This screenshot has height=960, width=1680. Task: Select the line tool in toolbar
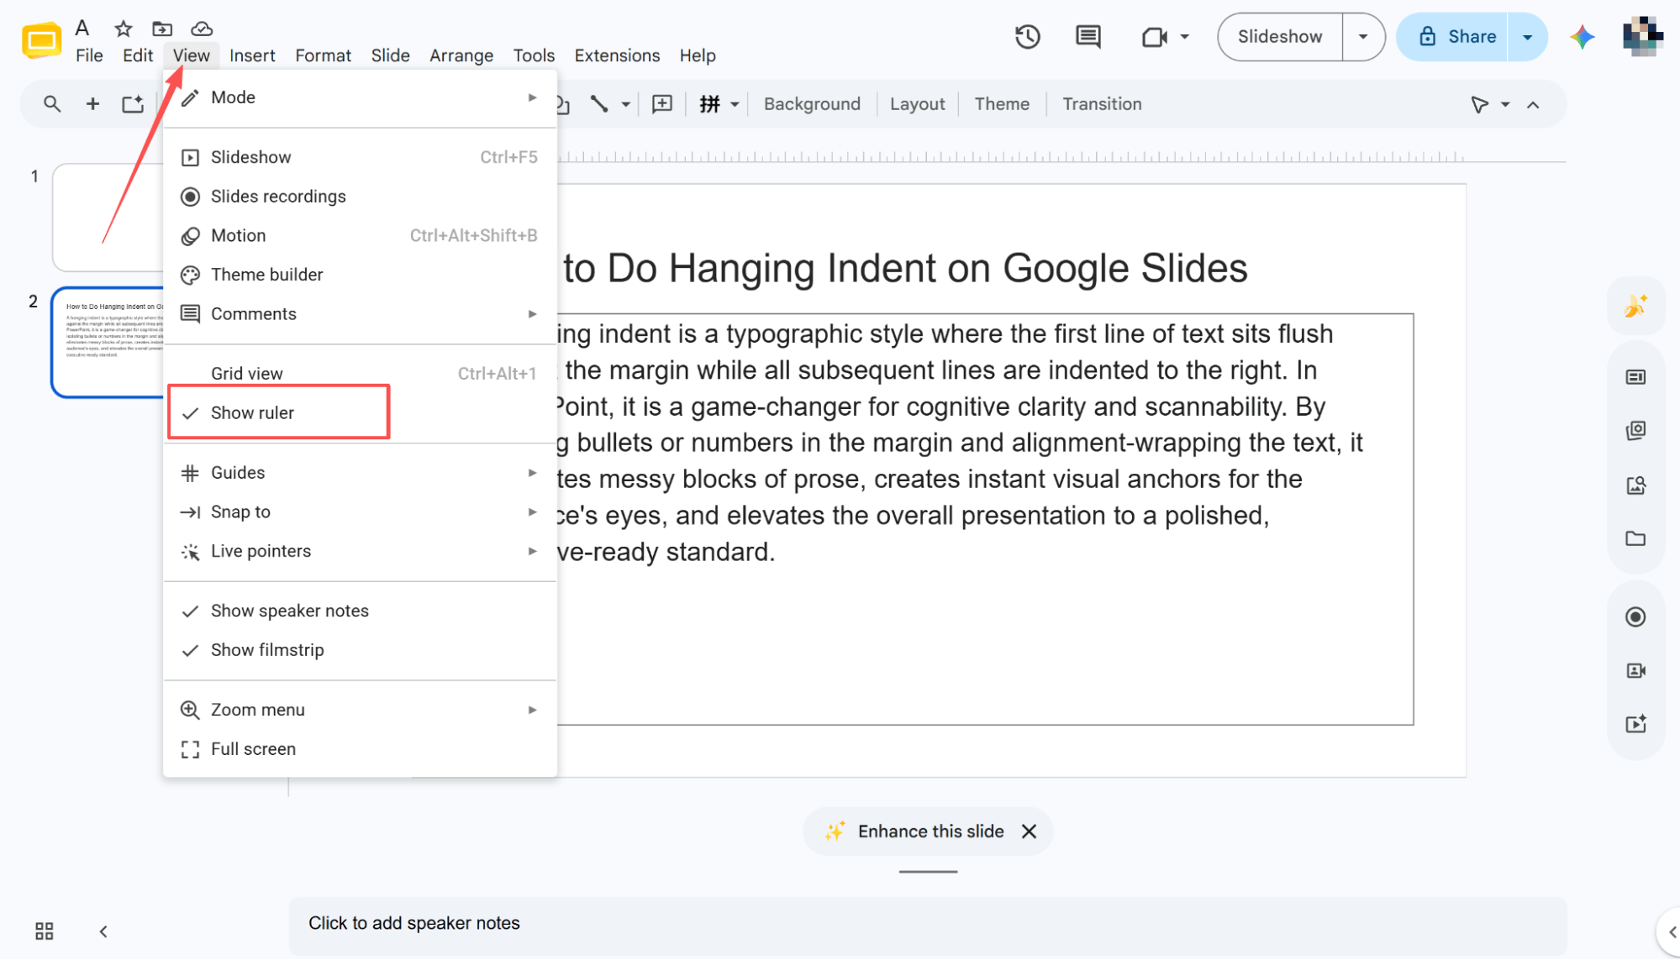[x=598, y=104]
